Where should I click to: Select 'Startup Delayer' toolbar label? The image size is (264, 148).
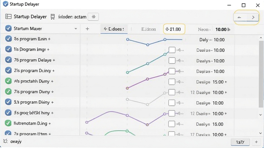(x=30, y=17)
